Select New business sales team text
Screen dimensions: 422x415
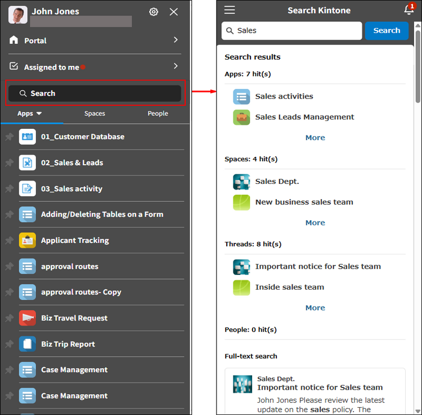304,202
